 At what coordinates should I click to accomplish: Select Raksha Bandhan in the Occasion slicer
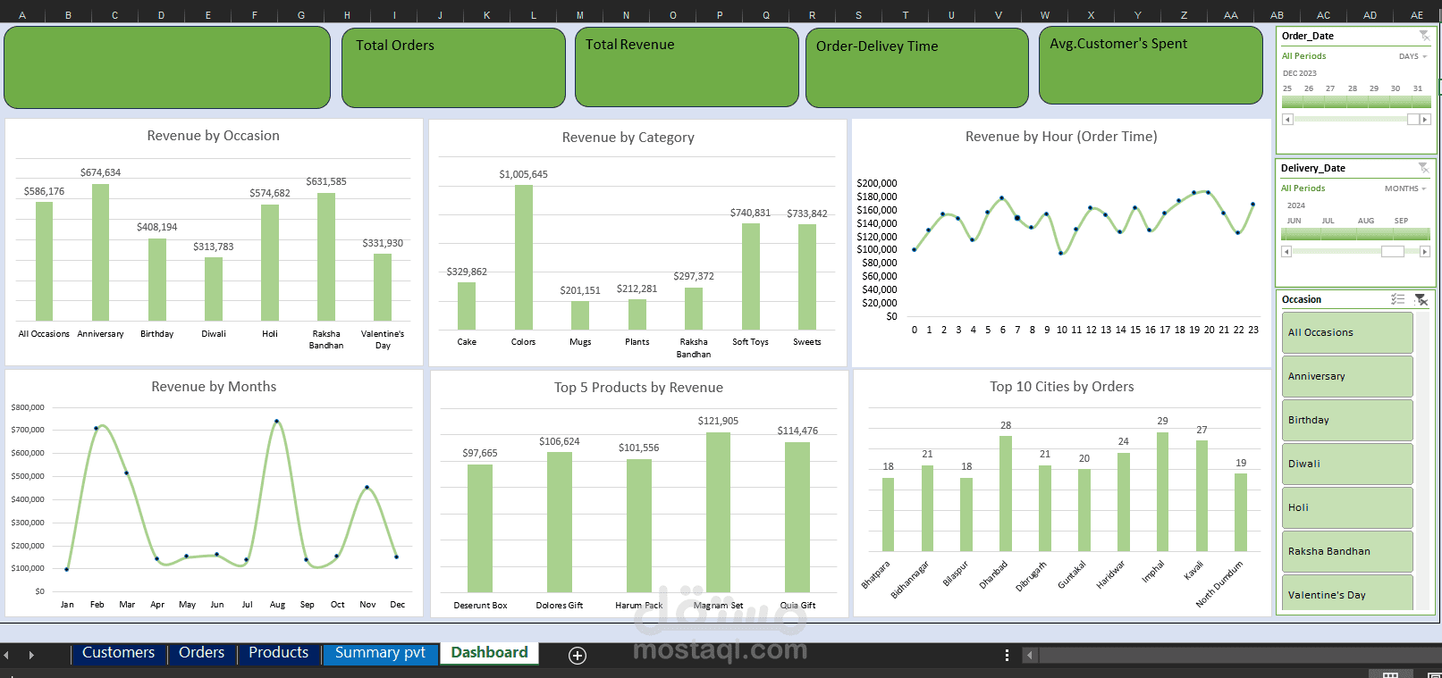point(1347,551)
